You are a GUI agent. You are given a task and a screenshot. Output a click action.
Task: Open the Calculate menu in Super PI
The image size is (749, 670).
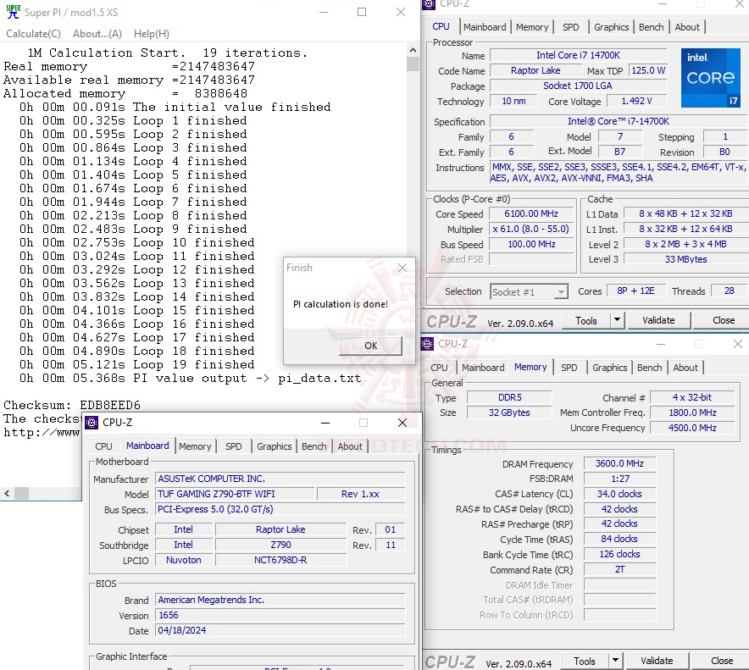click(x=33, y=33)
